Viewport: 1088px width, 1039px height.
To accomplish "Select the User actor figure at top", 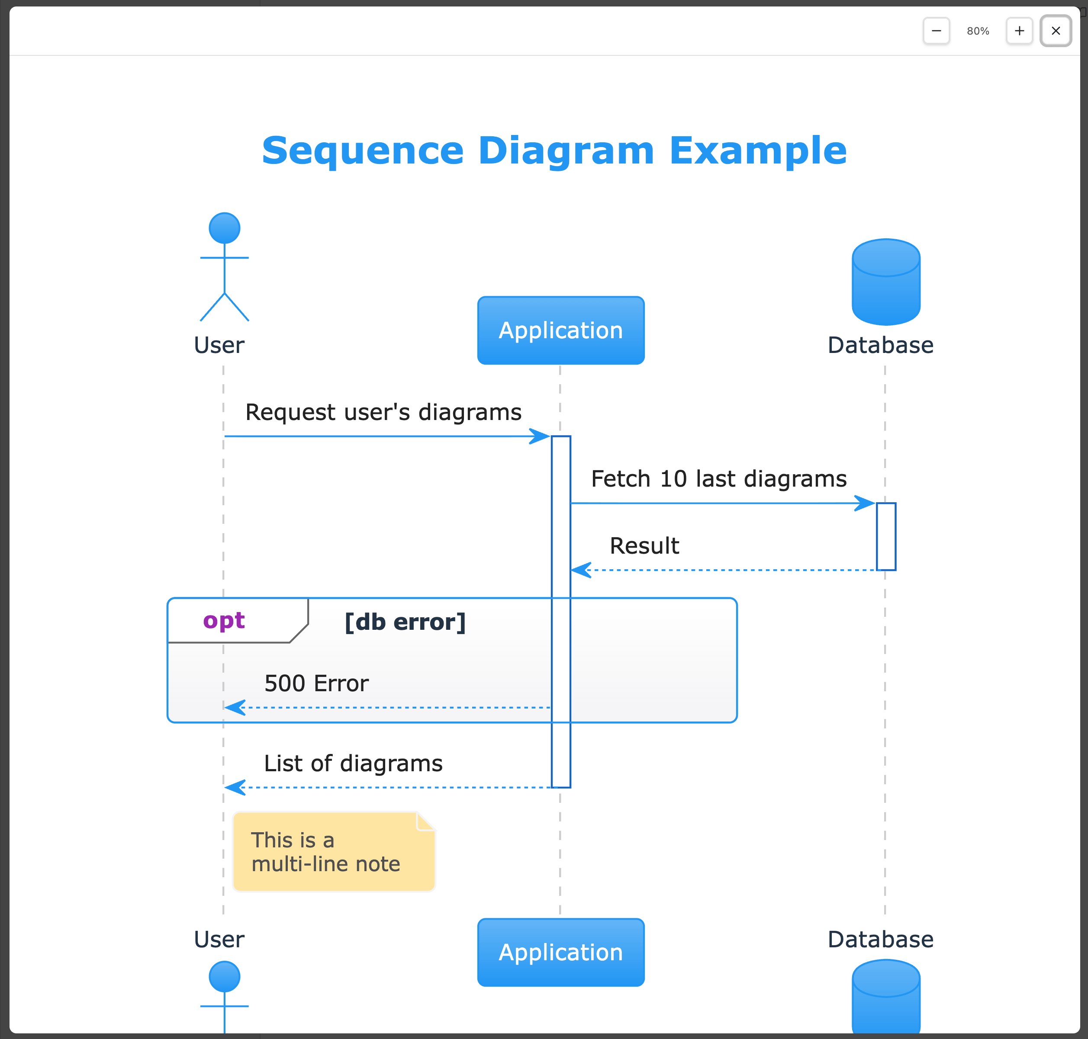I will [x=225, y=267].
